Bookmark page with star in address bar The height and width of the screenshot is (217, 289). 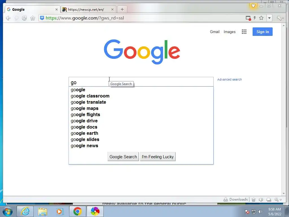click(261, 18)
